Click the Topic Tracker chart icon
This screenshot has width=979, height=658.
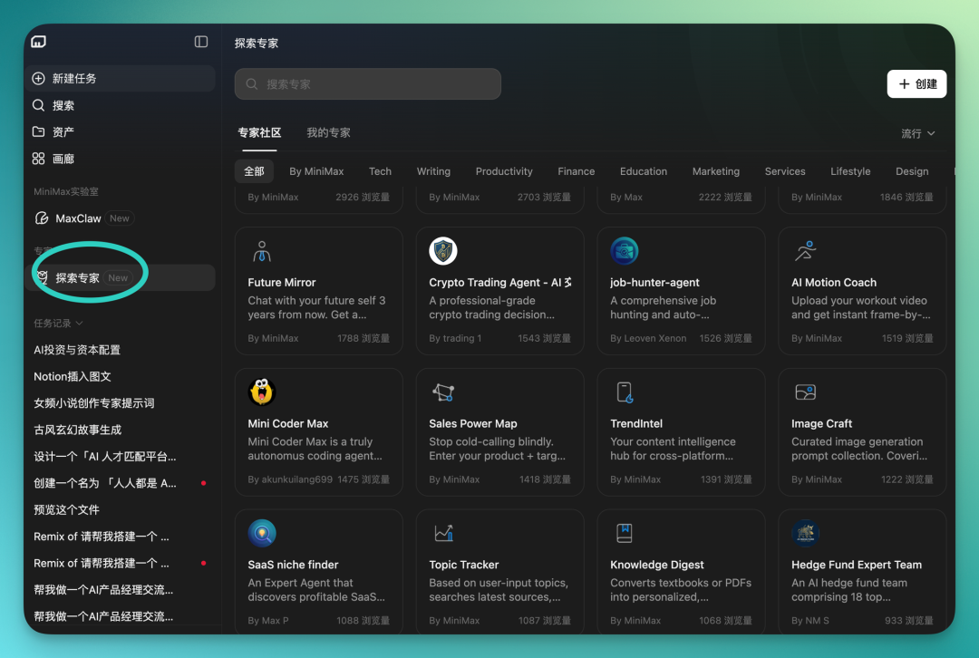click(x=443, y=533)
